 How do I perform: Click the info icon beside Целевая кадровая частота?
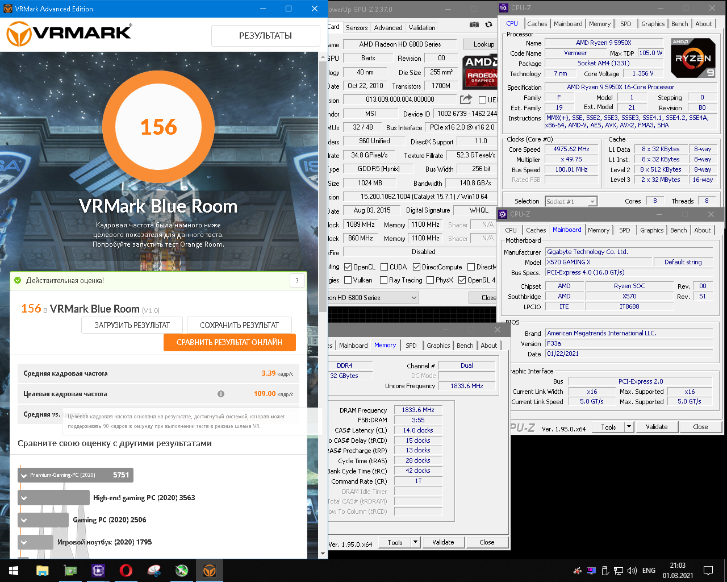[221, 394]
